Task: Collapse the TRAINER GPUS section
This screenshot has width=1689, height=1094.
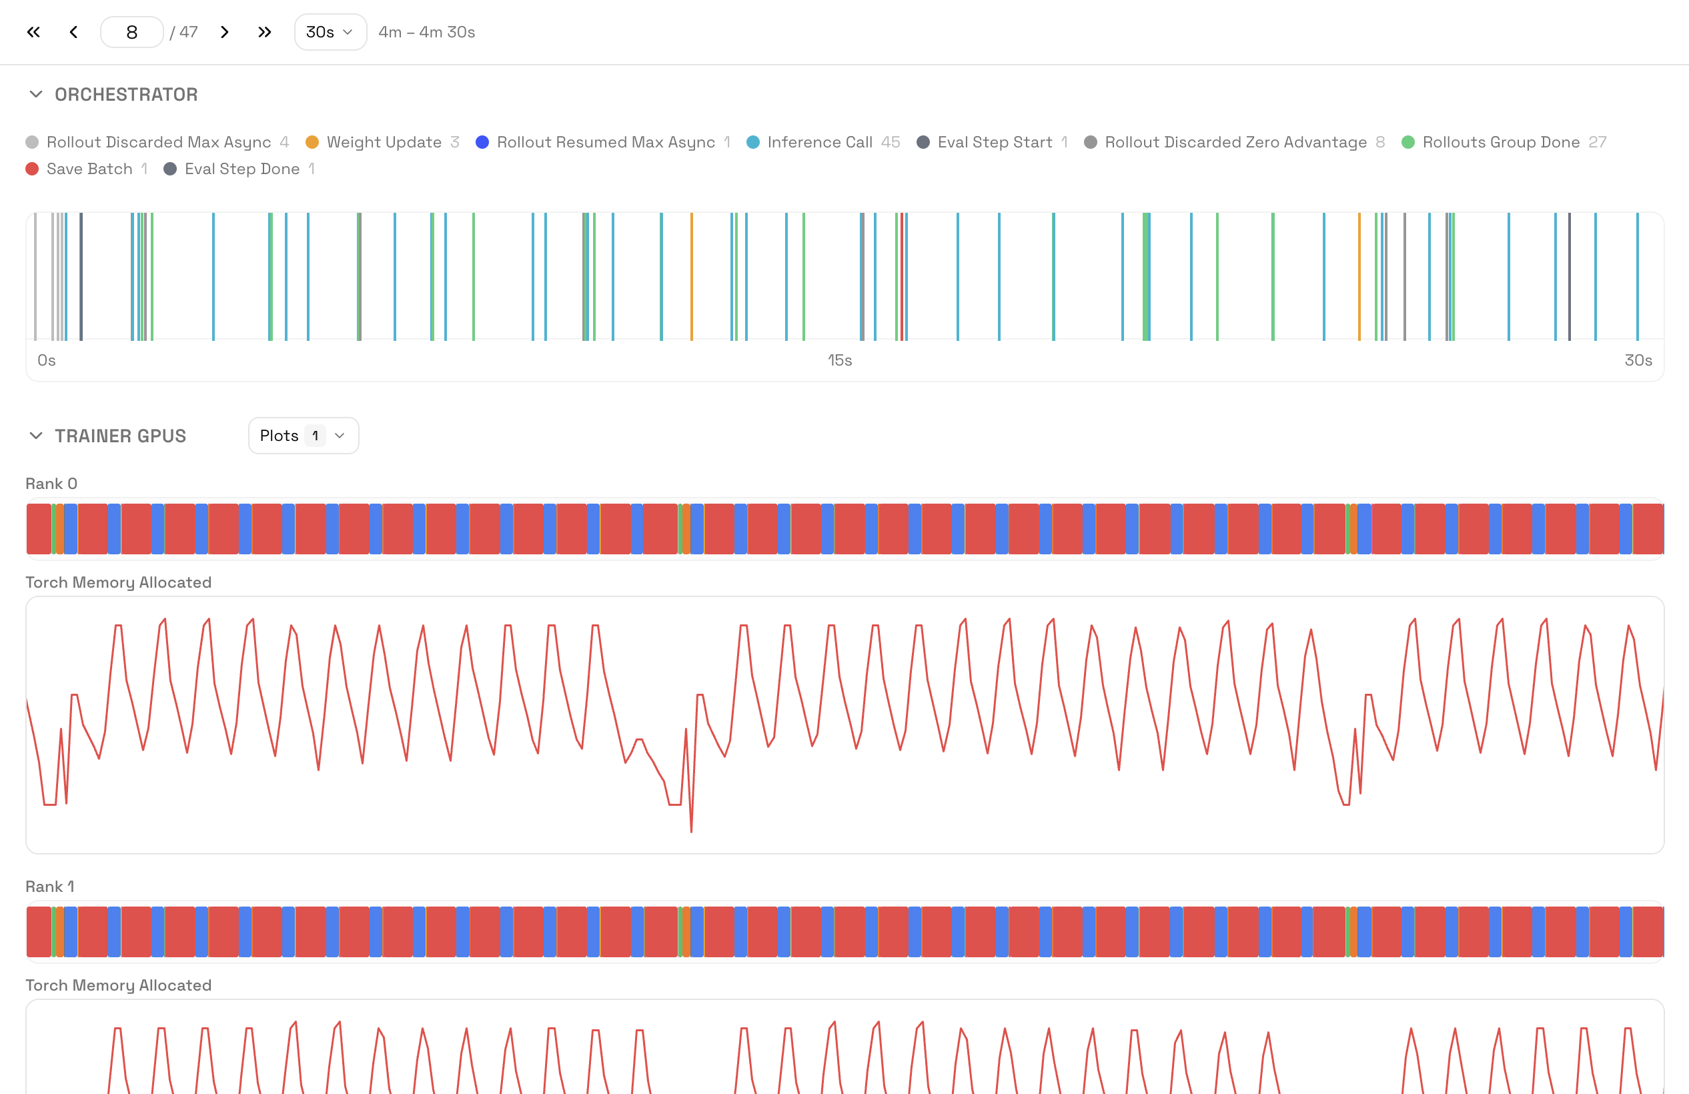Action: (36, 436)
